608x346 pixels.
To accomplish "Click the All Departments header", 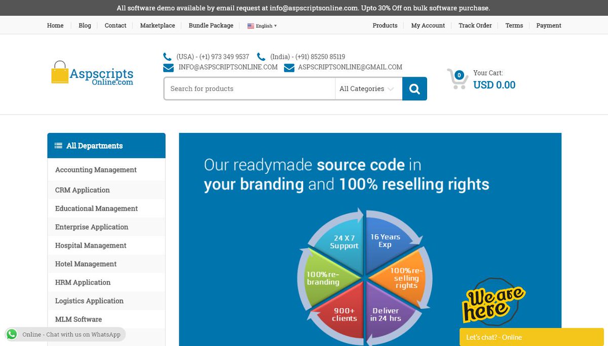I will 106,146.
